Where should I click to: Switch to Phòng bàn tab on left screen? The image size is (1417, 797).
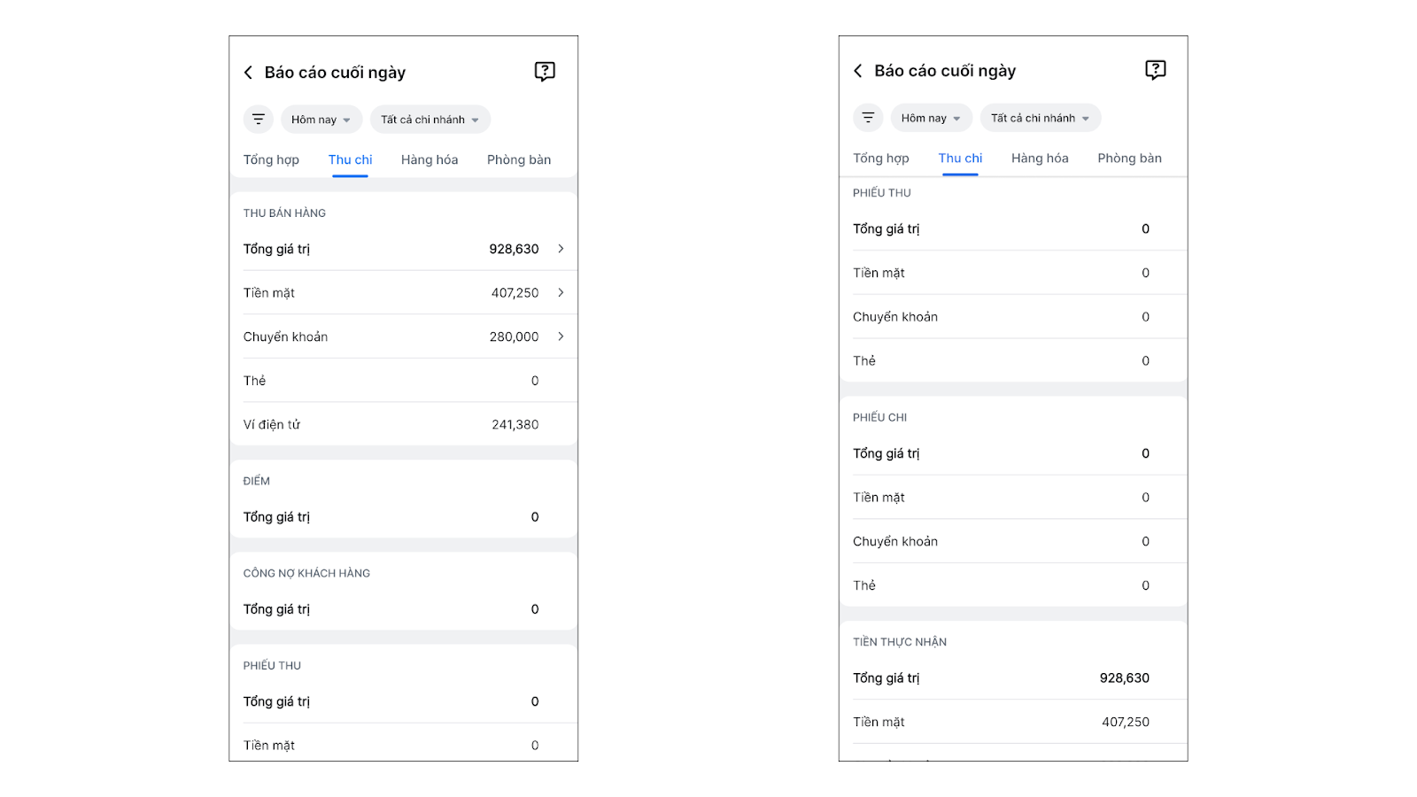pyautogui.click(x=519, y=159)
